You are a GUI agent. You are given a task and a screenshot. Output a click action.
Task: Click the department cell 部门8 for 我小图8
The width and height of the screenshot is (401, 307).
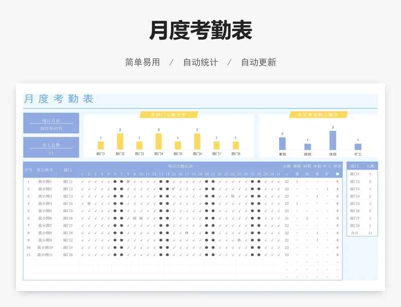click(68, 233)
